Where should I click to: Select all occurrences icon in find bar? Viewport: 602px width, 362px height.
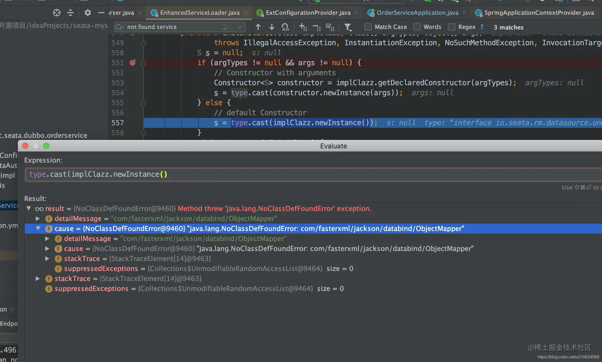coord(330,27)
